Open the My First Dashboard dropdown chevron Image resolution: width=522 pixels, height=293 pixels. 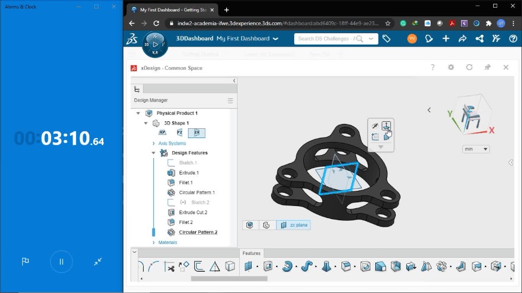(276, 39)
